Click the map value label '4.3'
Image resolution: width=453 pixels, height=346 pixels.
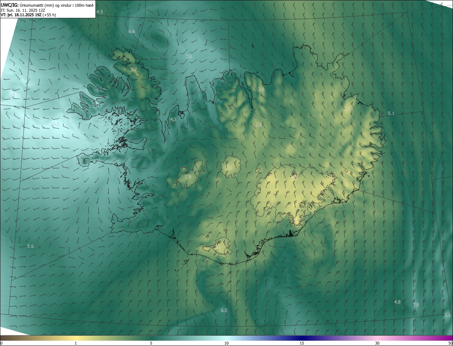pyautogui.click(x=173, y=120)
